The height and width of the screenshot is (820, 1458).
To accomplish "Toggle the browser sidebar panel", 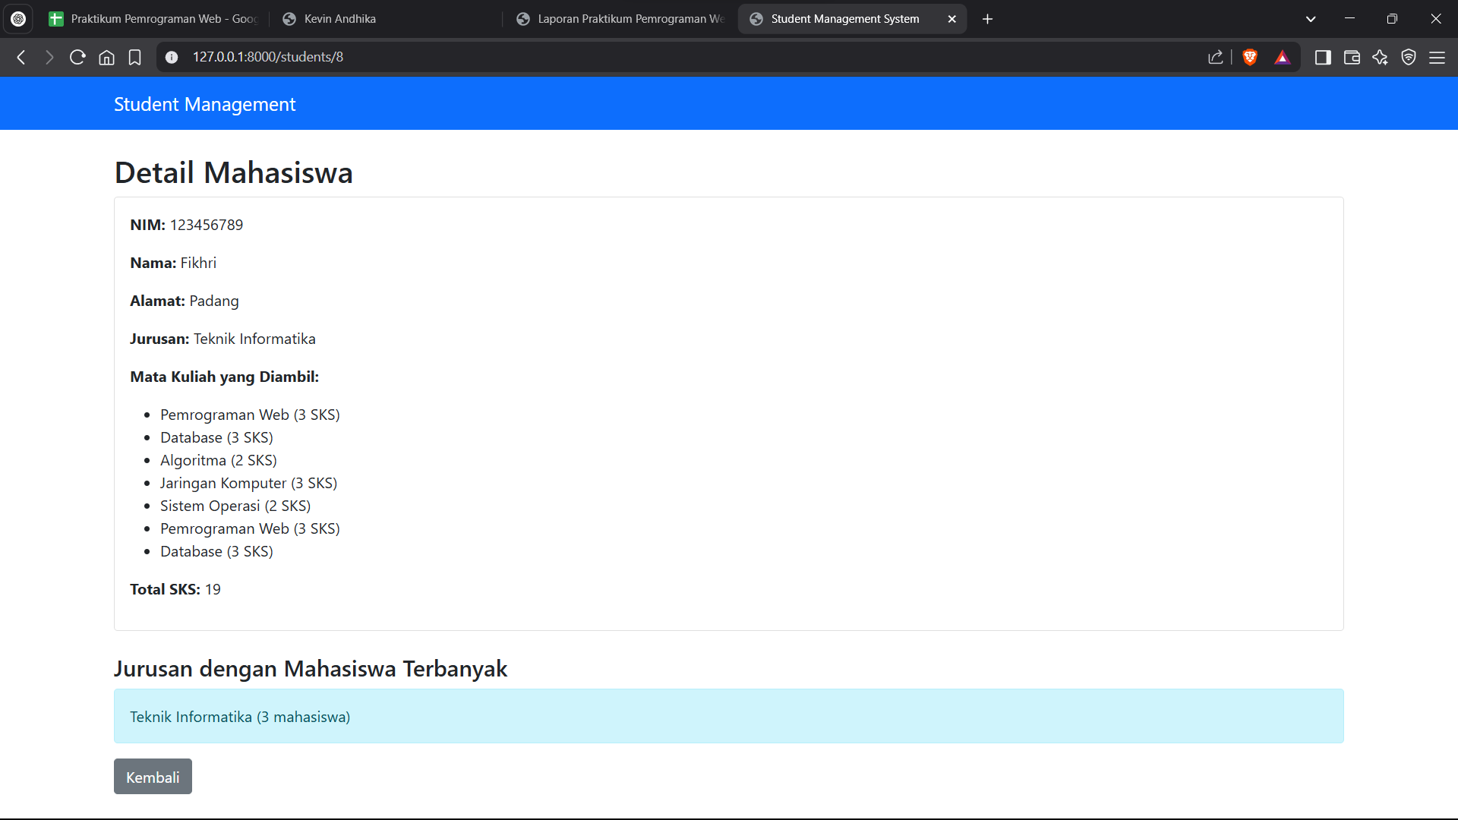I will pos(1323,57).
